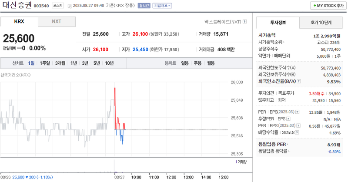Image resolution: width=348 pixels, height=182 pixels.
Task: Select 3년 line chart period
Action: pos(85,63)
